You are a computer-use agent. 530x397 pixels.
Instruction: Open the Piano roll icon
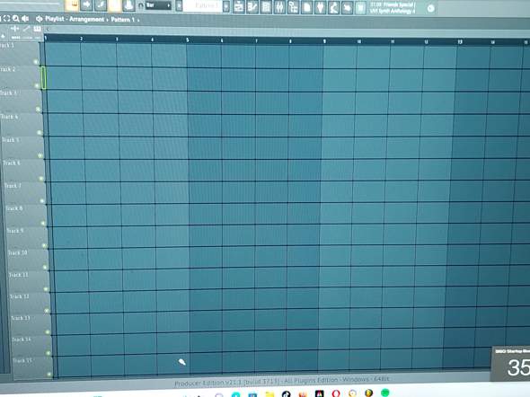(x=252, y=7)
